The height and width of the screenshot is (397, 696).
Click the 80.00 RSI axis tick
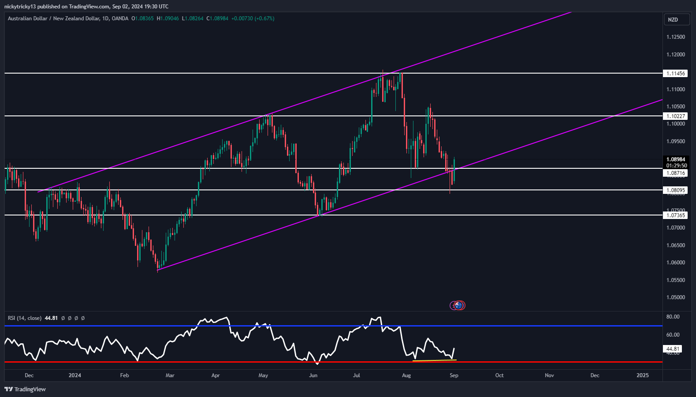click(x=673, y=317)
